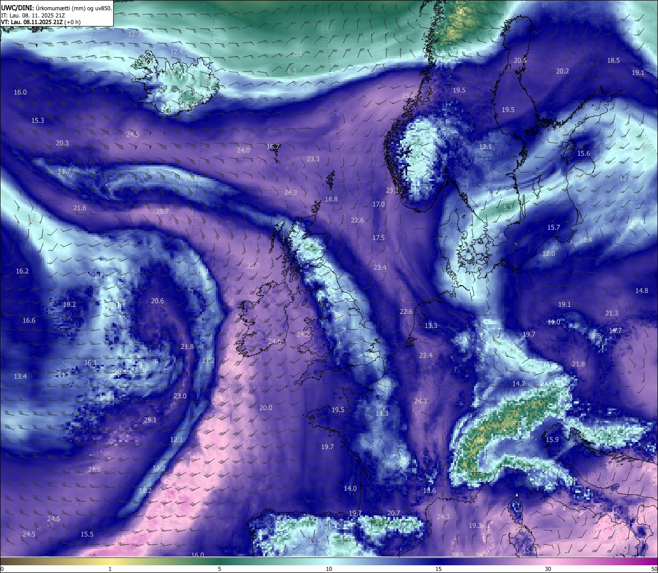Click the 50 tick label on the colour scale
Screen dimensions: 658x573
coord(654,569)
